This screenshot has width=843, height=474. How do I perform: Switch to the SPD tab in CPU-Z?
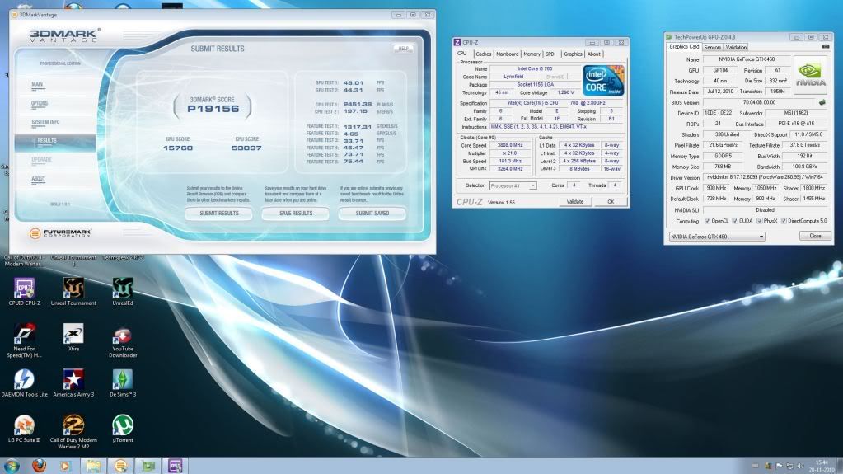click(x=550, y=54)
